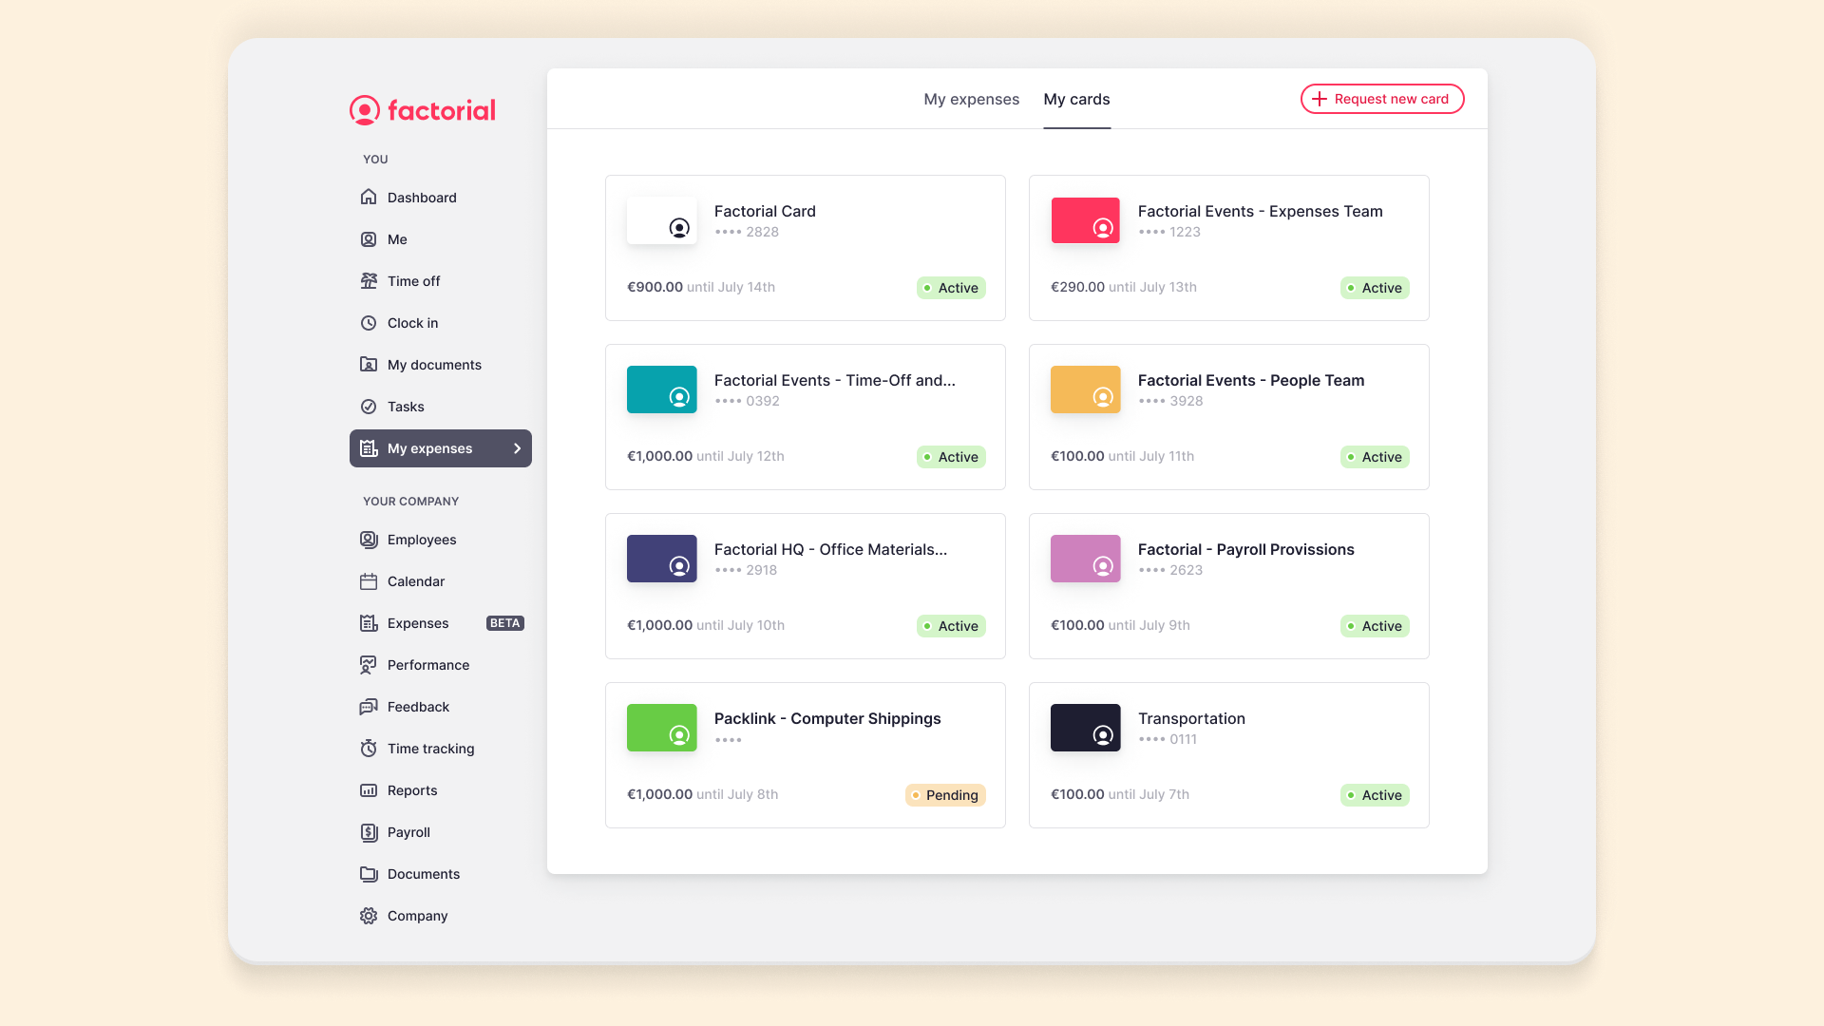Click the Feedback chat bubbles icon
The height and width of the screenshot is (1026, 1824).
pos(369,707)
